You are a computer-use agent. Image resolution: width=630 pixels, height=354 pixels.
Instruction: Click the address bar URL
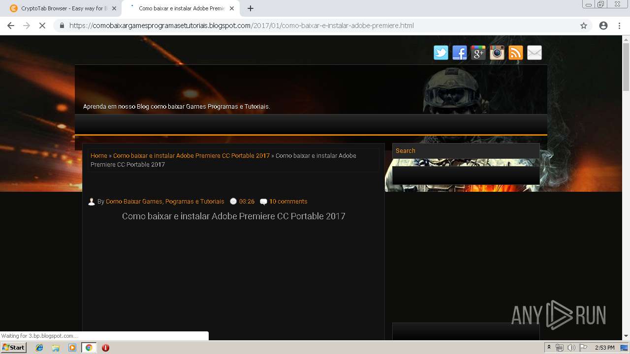coord(241,26)
